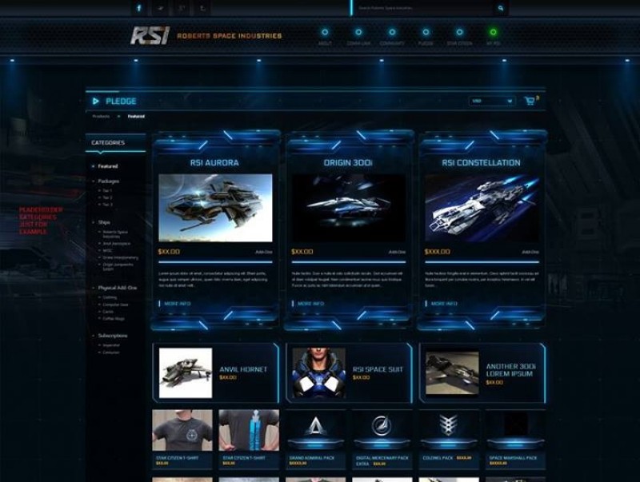This screenshot has height=482, width=640.
Task: Select Tier 3 under Packages
Action: [x=107, y=205]
